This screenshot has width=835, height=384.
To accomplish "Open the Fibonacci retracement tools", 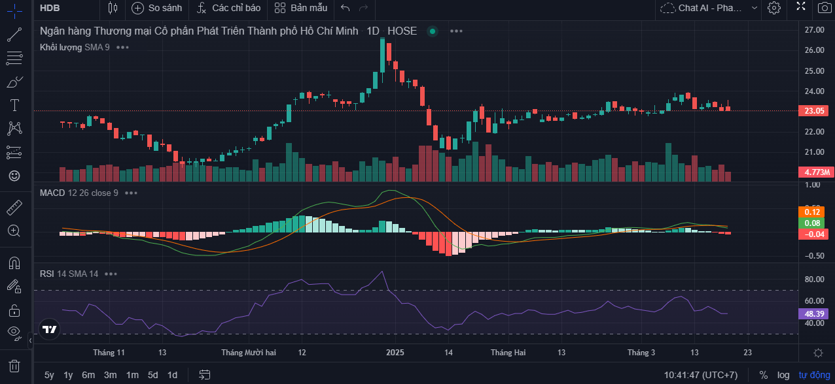I will (14, 58).
